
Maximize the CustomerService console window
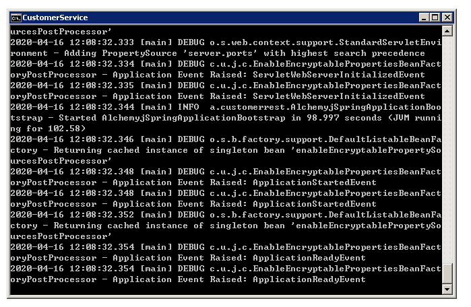click(x=435, y=17)
